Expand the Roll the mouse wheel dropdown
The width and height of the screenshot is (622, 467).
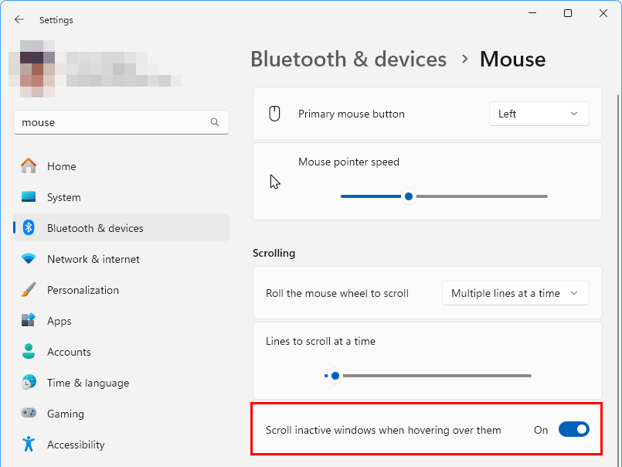515,293
